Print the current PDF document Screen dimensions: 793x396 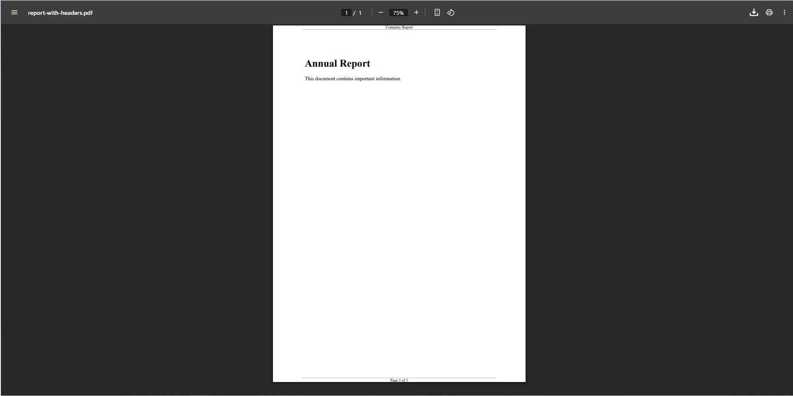769,12
